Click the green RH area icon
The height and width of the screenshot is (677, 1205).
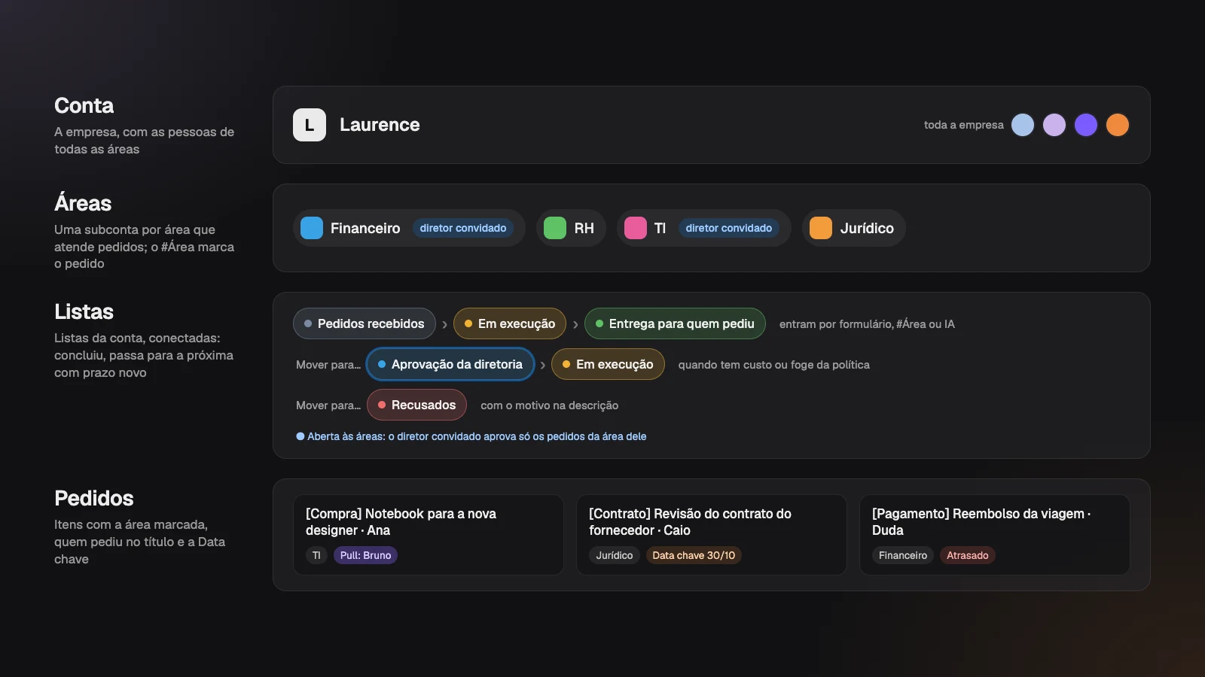(x=555, y=228)
